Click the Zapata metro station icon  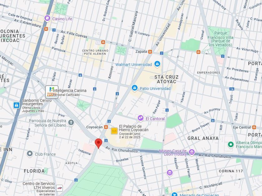tap(150, 52)
